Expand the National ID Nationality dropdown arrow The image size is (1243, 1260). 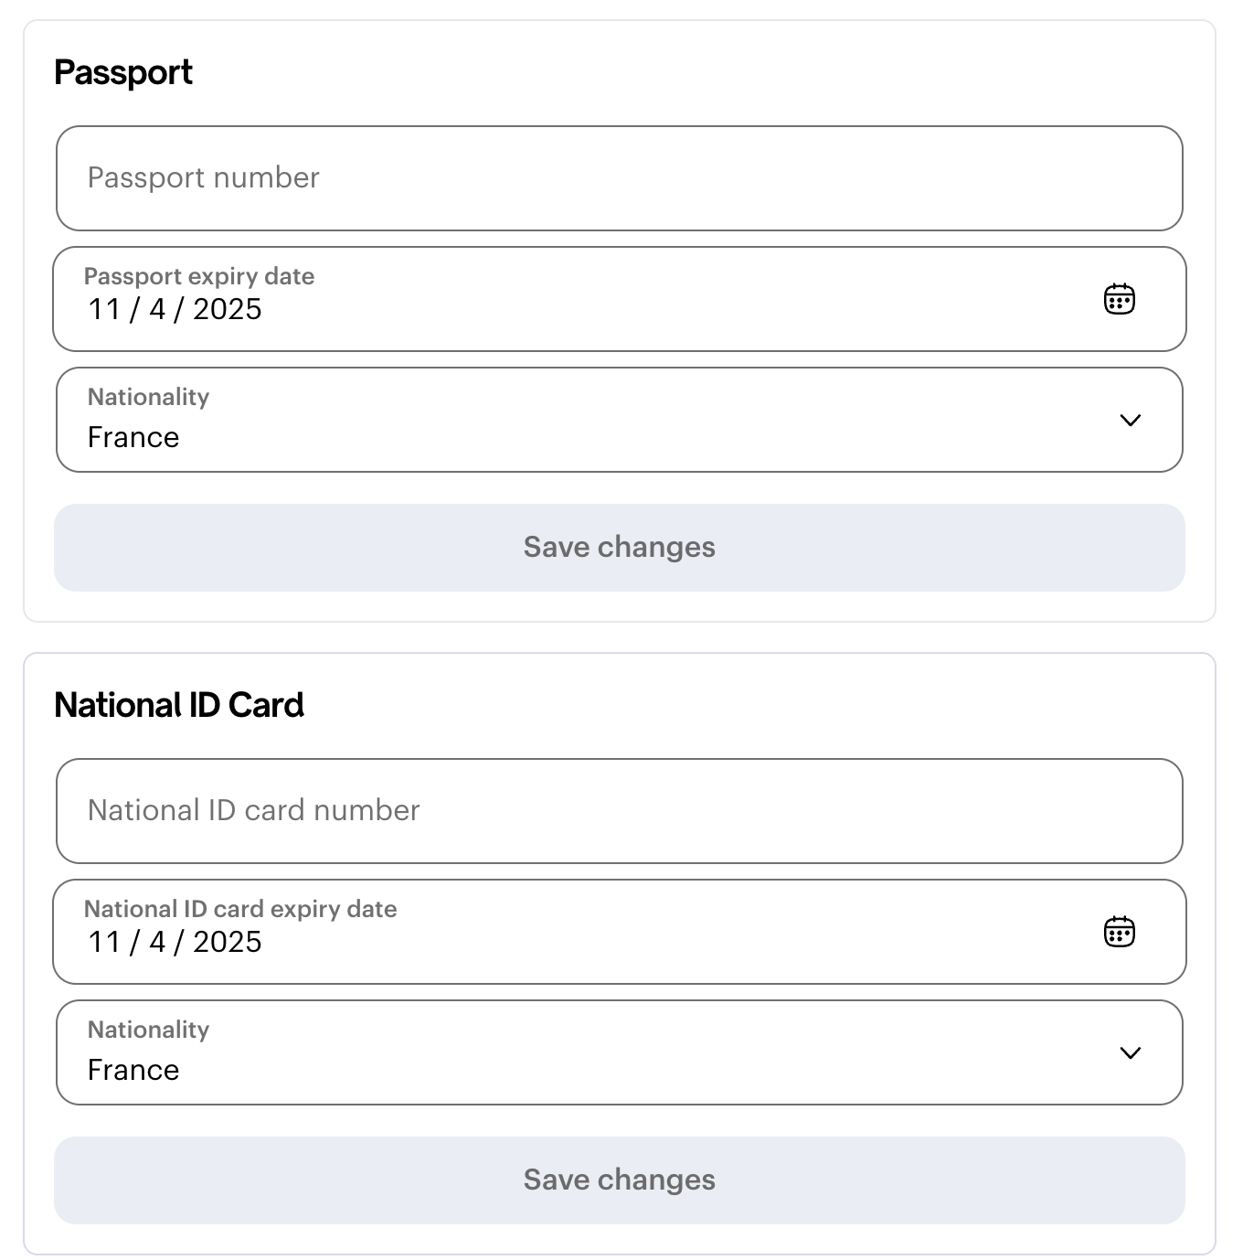[1130, 1053]
